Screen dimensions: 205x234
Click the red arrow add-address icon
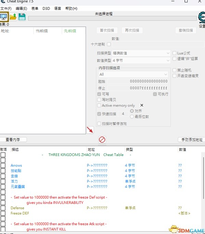tap(90, 130)
